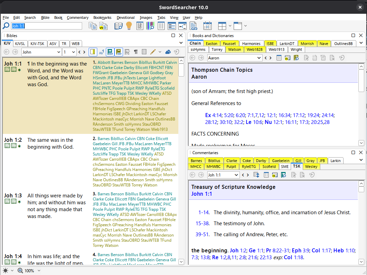
Task: Click the compare versions (vs) toolbar icon
Action: (x=103, y=26)
